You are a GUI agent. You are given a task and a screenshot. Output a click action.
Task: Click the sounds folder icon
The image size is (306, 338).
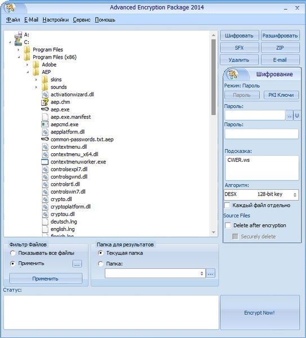coord(45,87)
